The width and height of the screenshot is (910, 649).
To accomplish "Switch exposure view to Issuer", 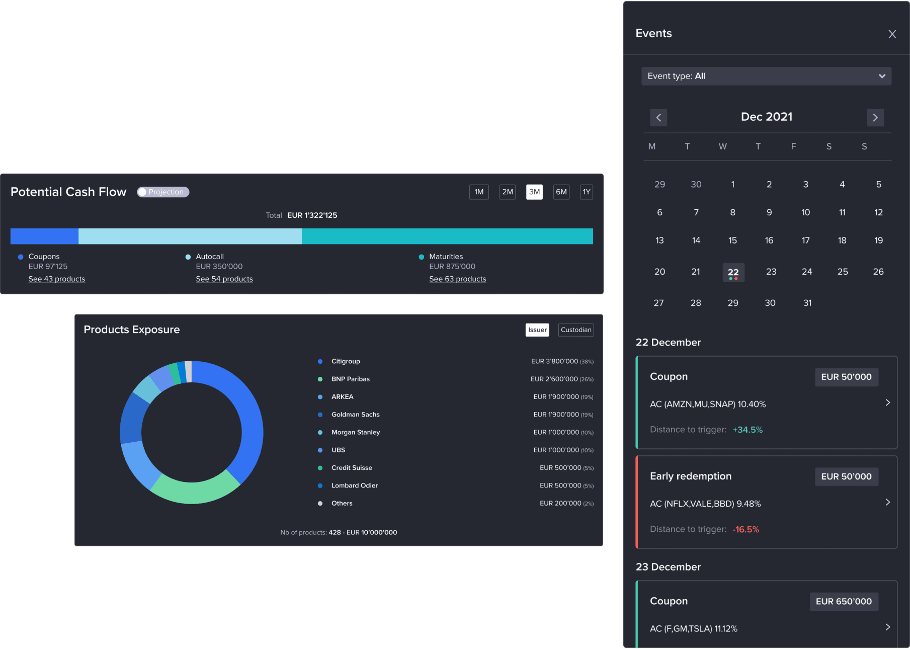I will pyautogui.click(x=537, y=330).
